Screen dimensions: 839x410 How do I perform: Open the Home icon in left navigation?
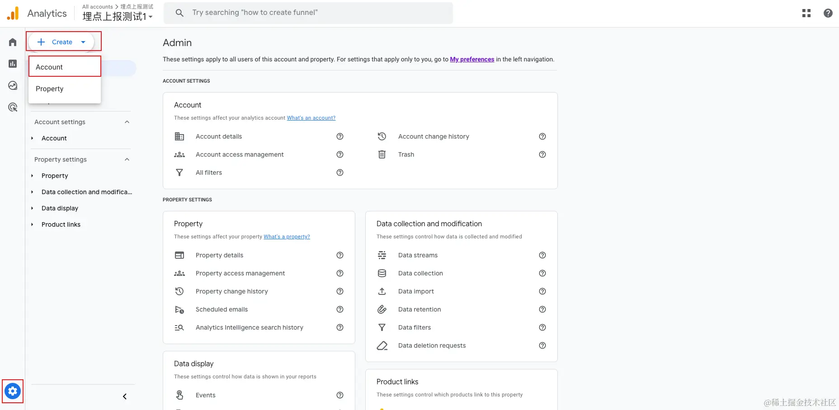[x=13, y=42]
